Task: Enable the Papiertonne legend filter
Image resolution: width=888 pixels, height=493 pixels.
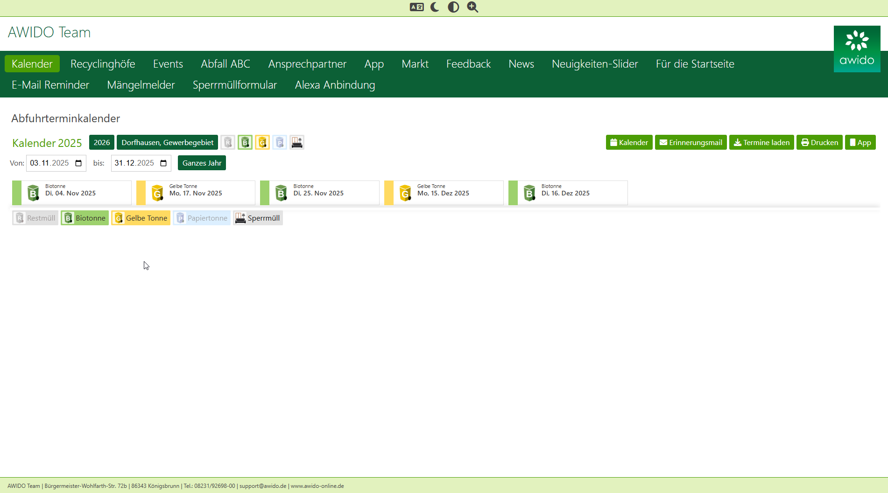Action: point(202,218)
